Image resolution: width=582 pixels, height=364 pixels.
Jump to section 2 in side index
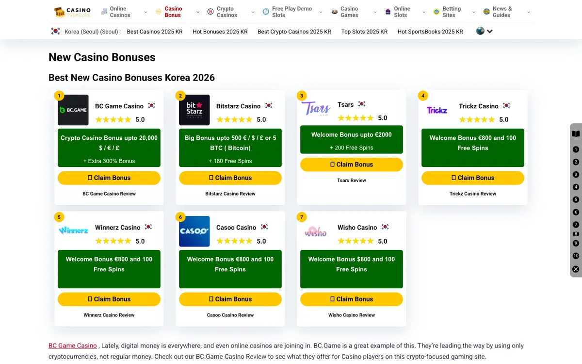(576, 162)
